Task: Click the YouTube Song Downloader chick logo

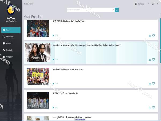Action: tap(11, 10)
